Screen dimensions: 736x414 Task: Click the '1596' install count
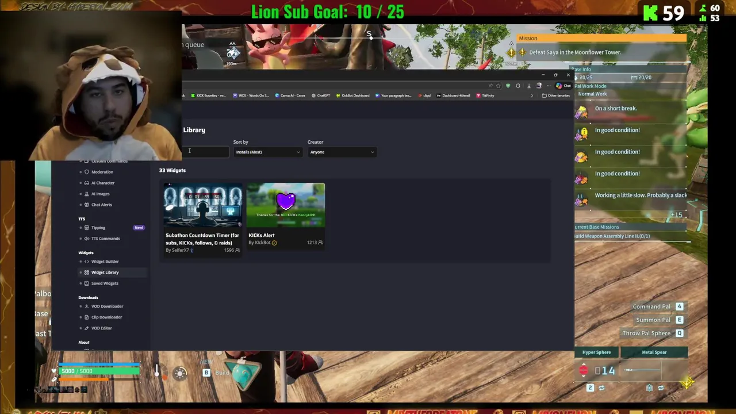pyautogui.click(x=228, y=250)
